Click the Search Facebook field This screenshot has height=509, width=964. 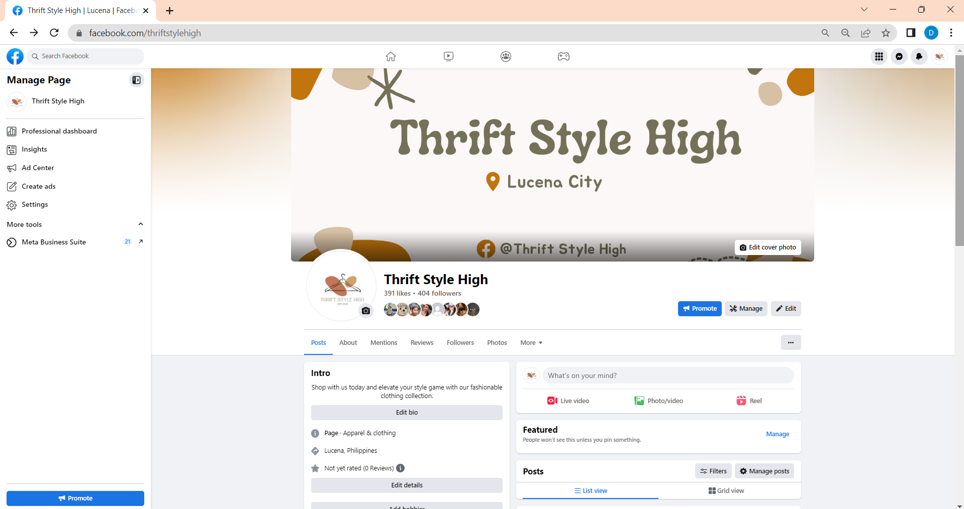pyautogui.click(x=85, y=56)
